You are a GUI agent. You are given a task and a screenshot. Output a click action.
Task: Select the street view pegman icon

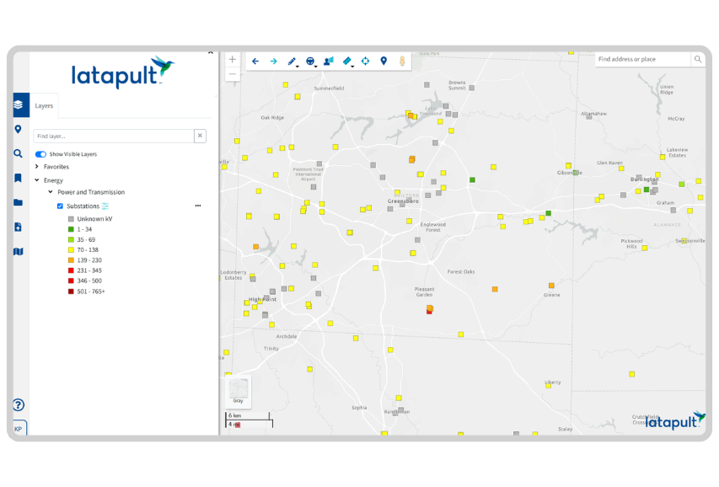(x=402, y=61)
